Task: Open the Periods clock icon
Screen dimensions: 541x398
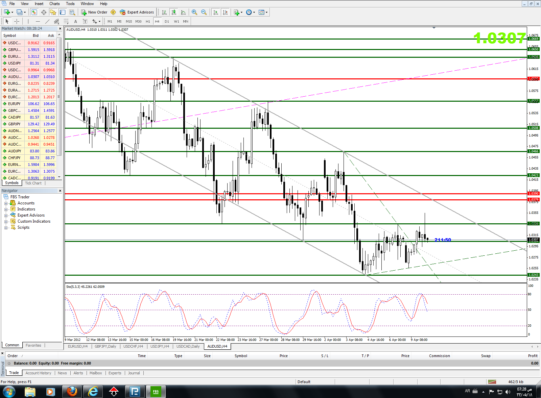Action: pyautogui.click(x=249, y=12)
